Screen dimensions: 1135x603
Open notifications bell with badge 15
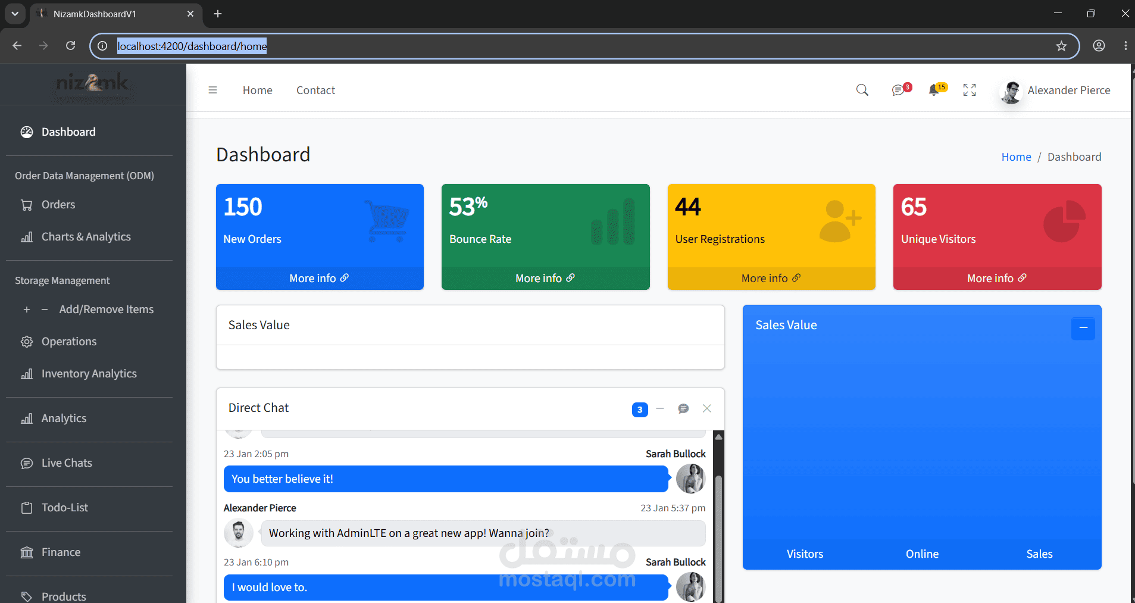(937, 89)
